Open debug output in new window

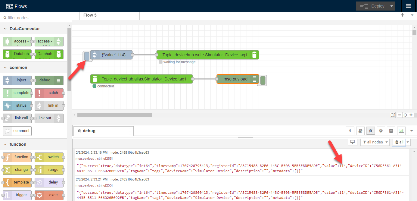[x=353, y=142]
